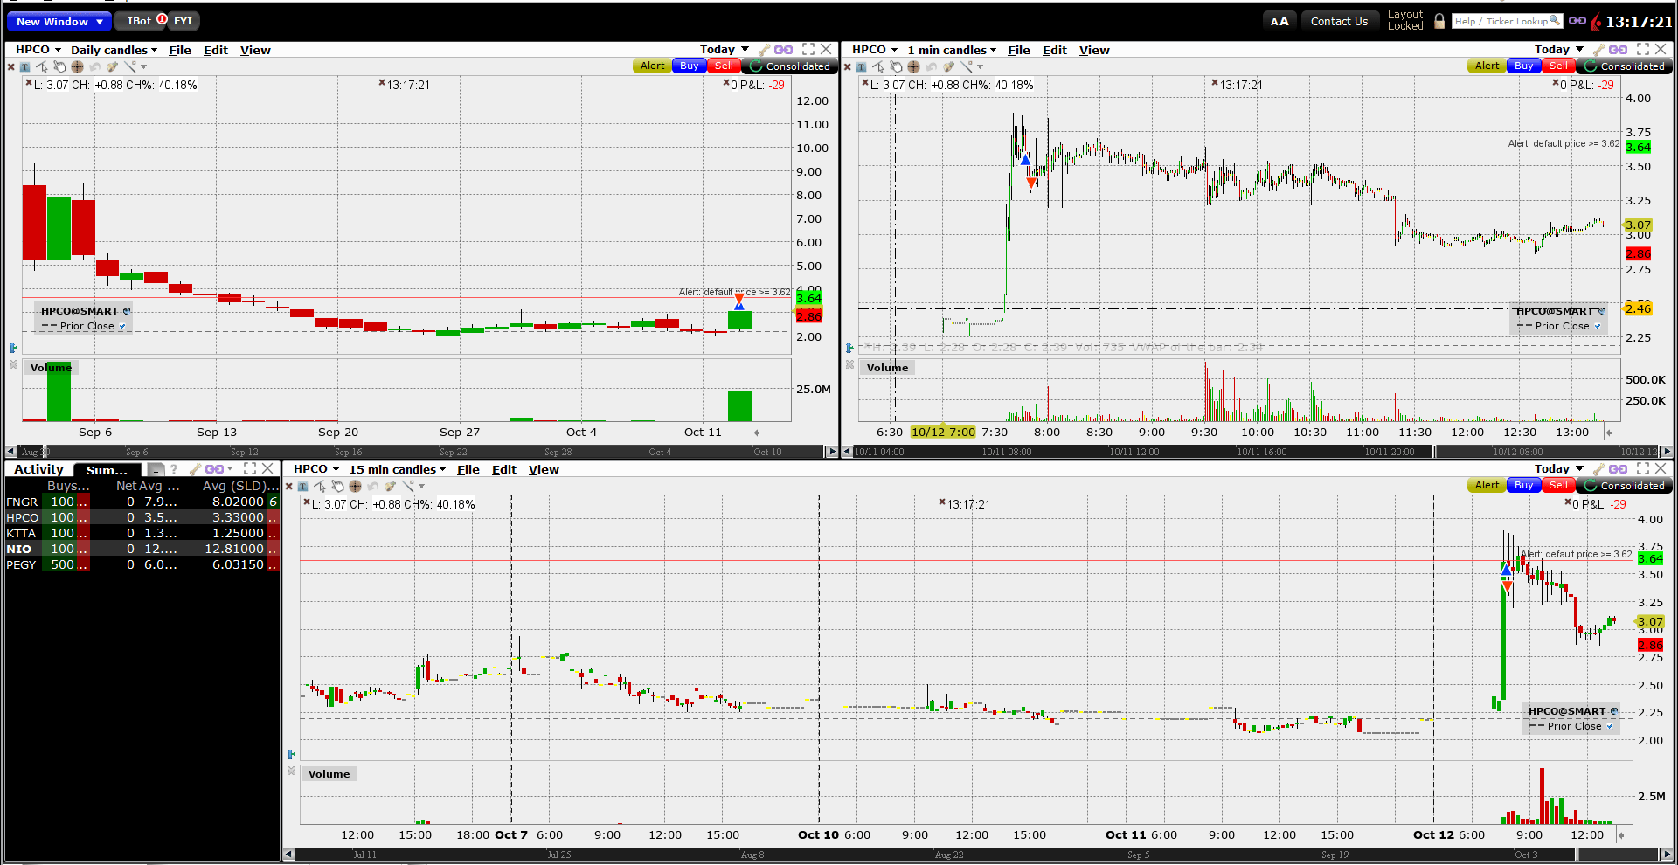1678x865 pixels.
Task: Click fullscreen icon on 15 min chart
Action: pos(1643,469)
